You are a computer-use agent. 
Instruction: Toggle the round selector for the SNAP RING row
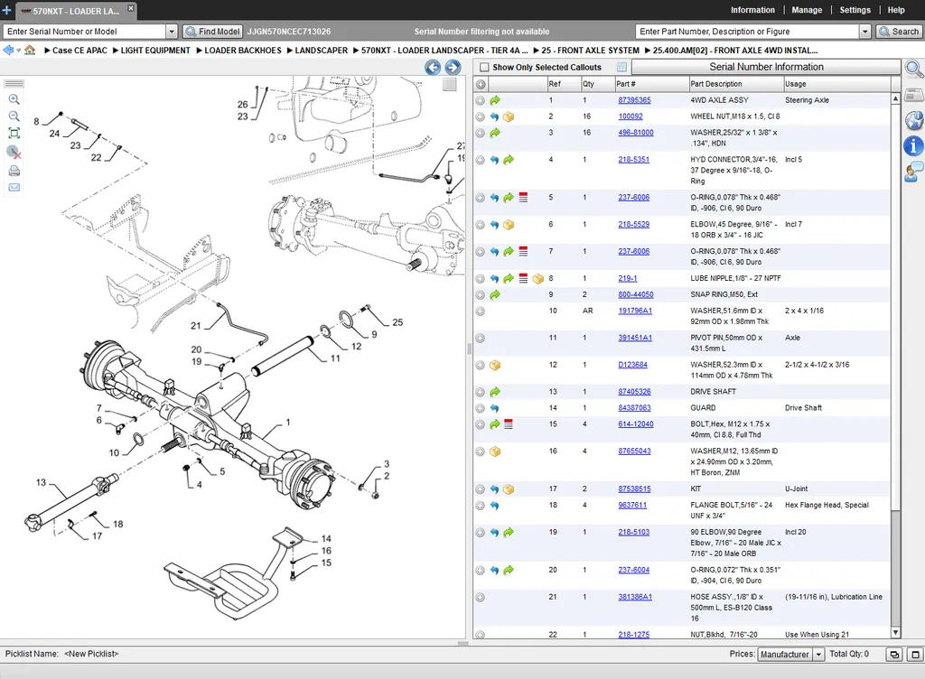pos(481,294)
